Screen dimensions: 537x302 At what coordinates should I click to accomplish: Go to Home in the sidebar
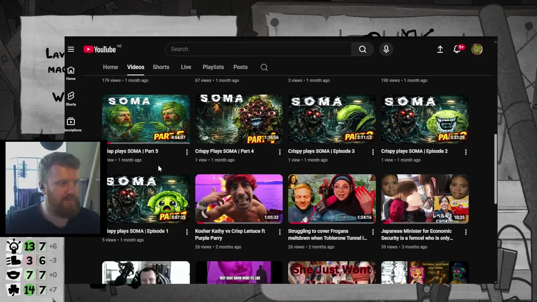[x=71, y=73]
